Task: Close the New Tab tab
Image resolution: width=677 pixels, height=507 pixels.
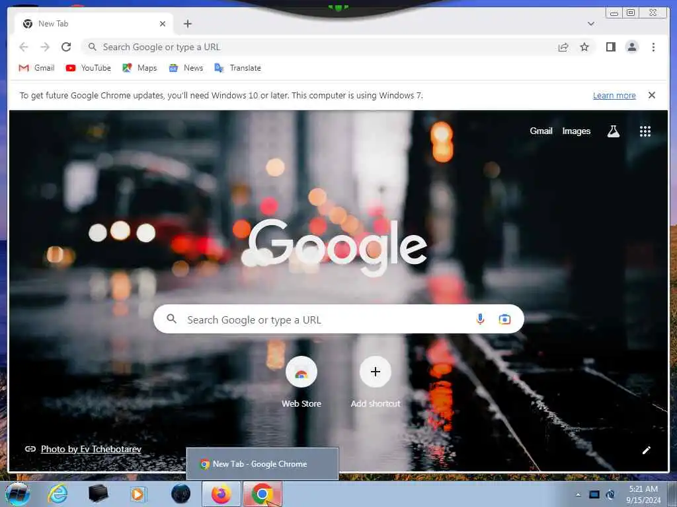Action: (163, 24)
